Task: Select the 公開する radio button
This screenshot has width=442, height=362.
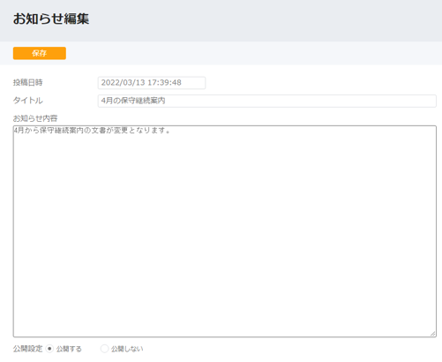Action: point(49,349)
